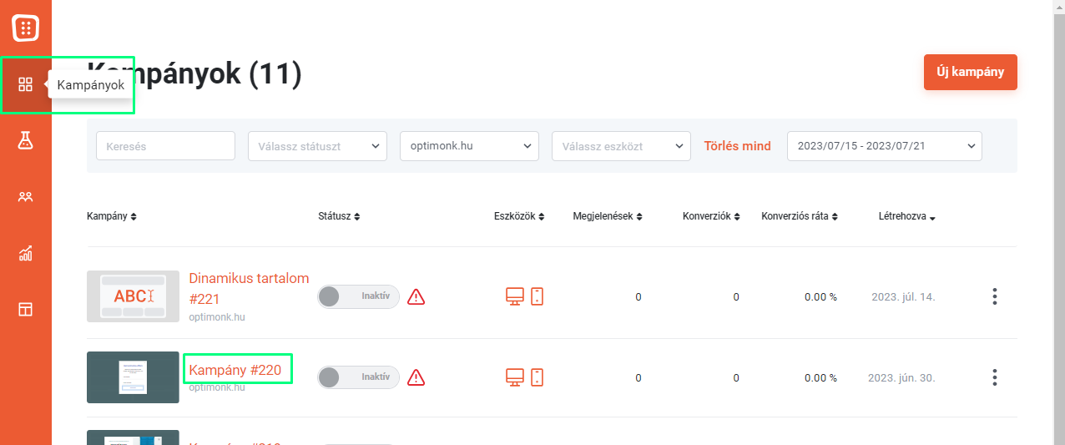
Task: Open the Kampányok grid icon in the sidebar
Action: [26, 84]
